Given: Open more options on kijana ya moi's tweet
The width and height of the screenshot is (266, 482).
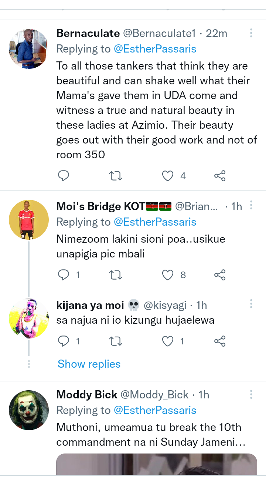Looking at the screenshot, I should [x=251, y=304].
